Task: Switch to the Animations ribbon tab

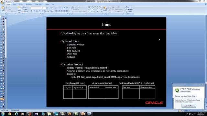Action: tap(29, 4)
